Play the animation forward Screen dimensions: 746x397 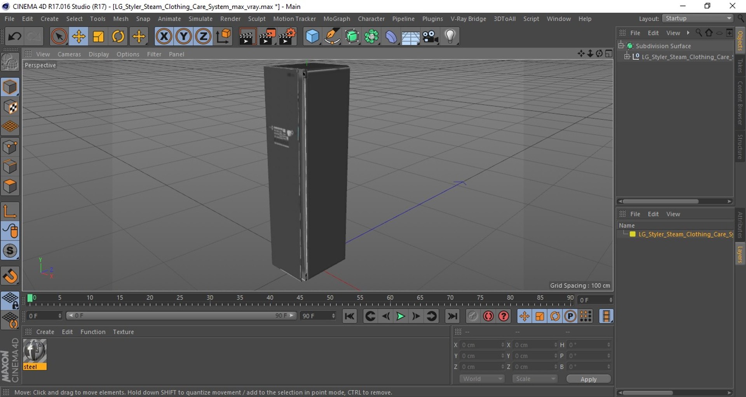point(401,316)
